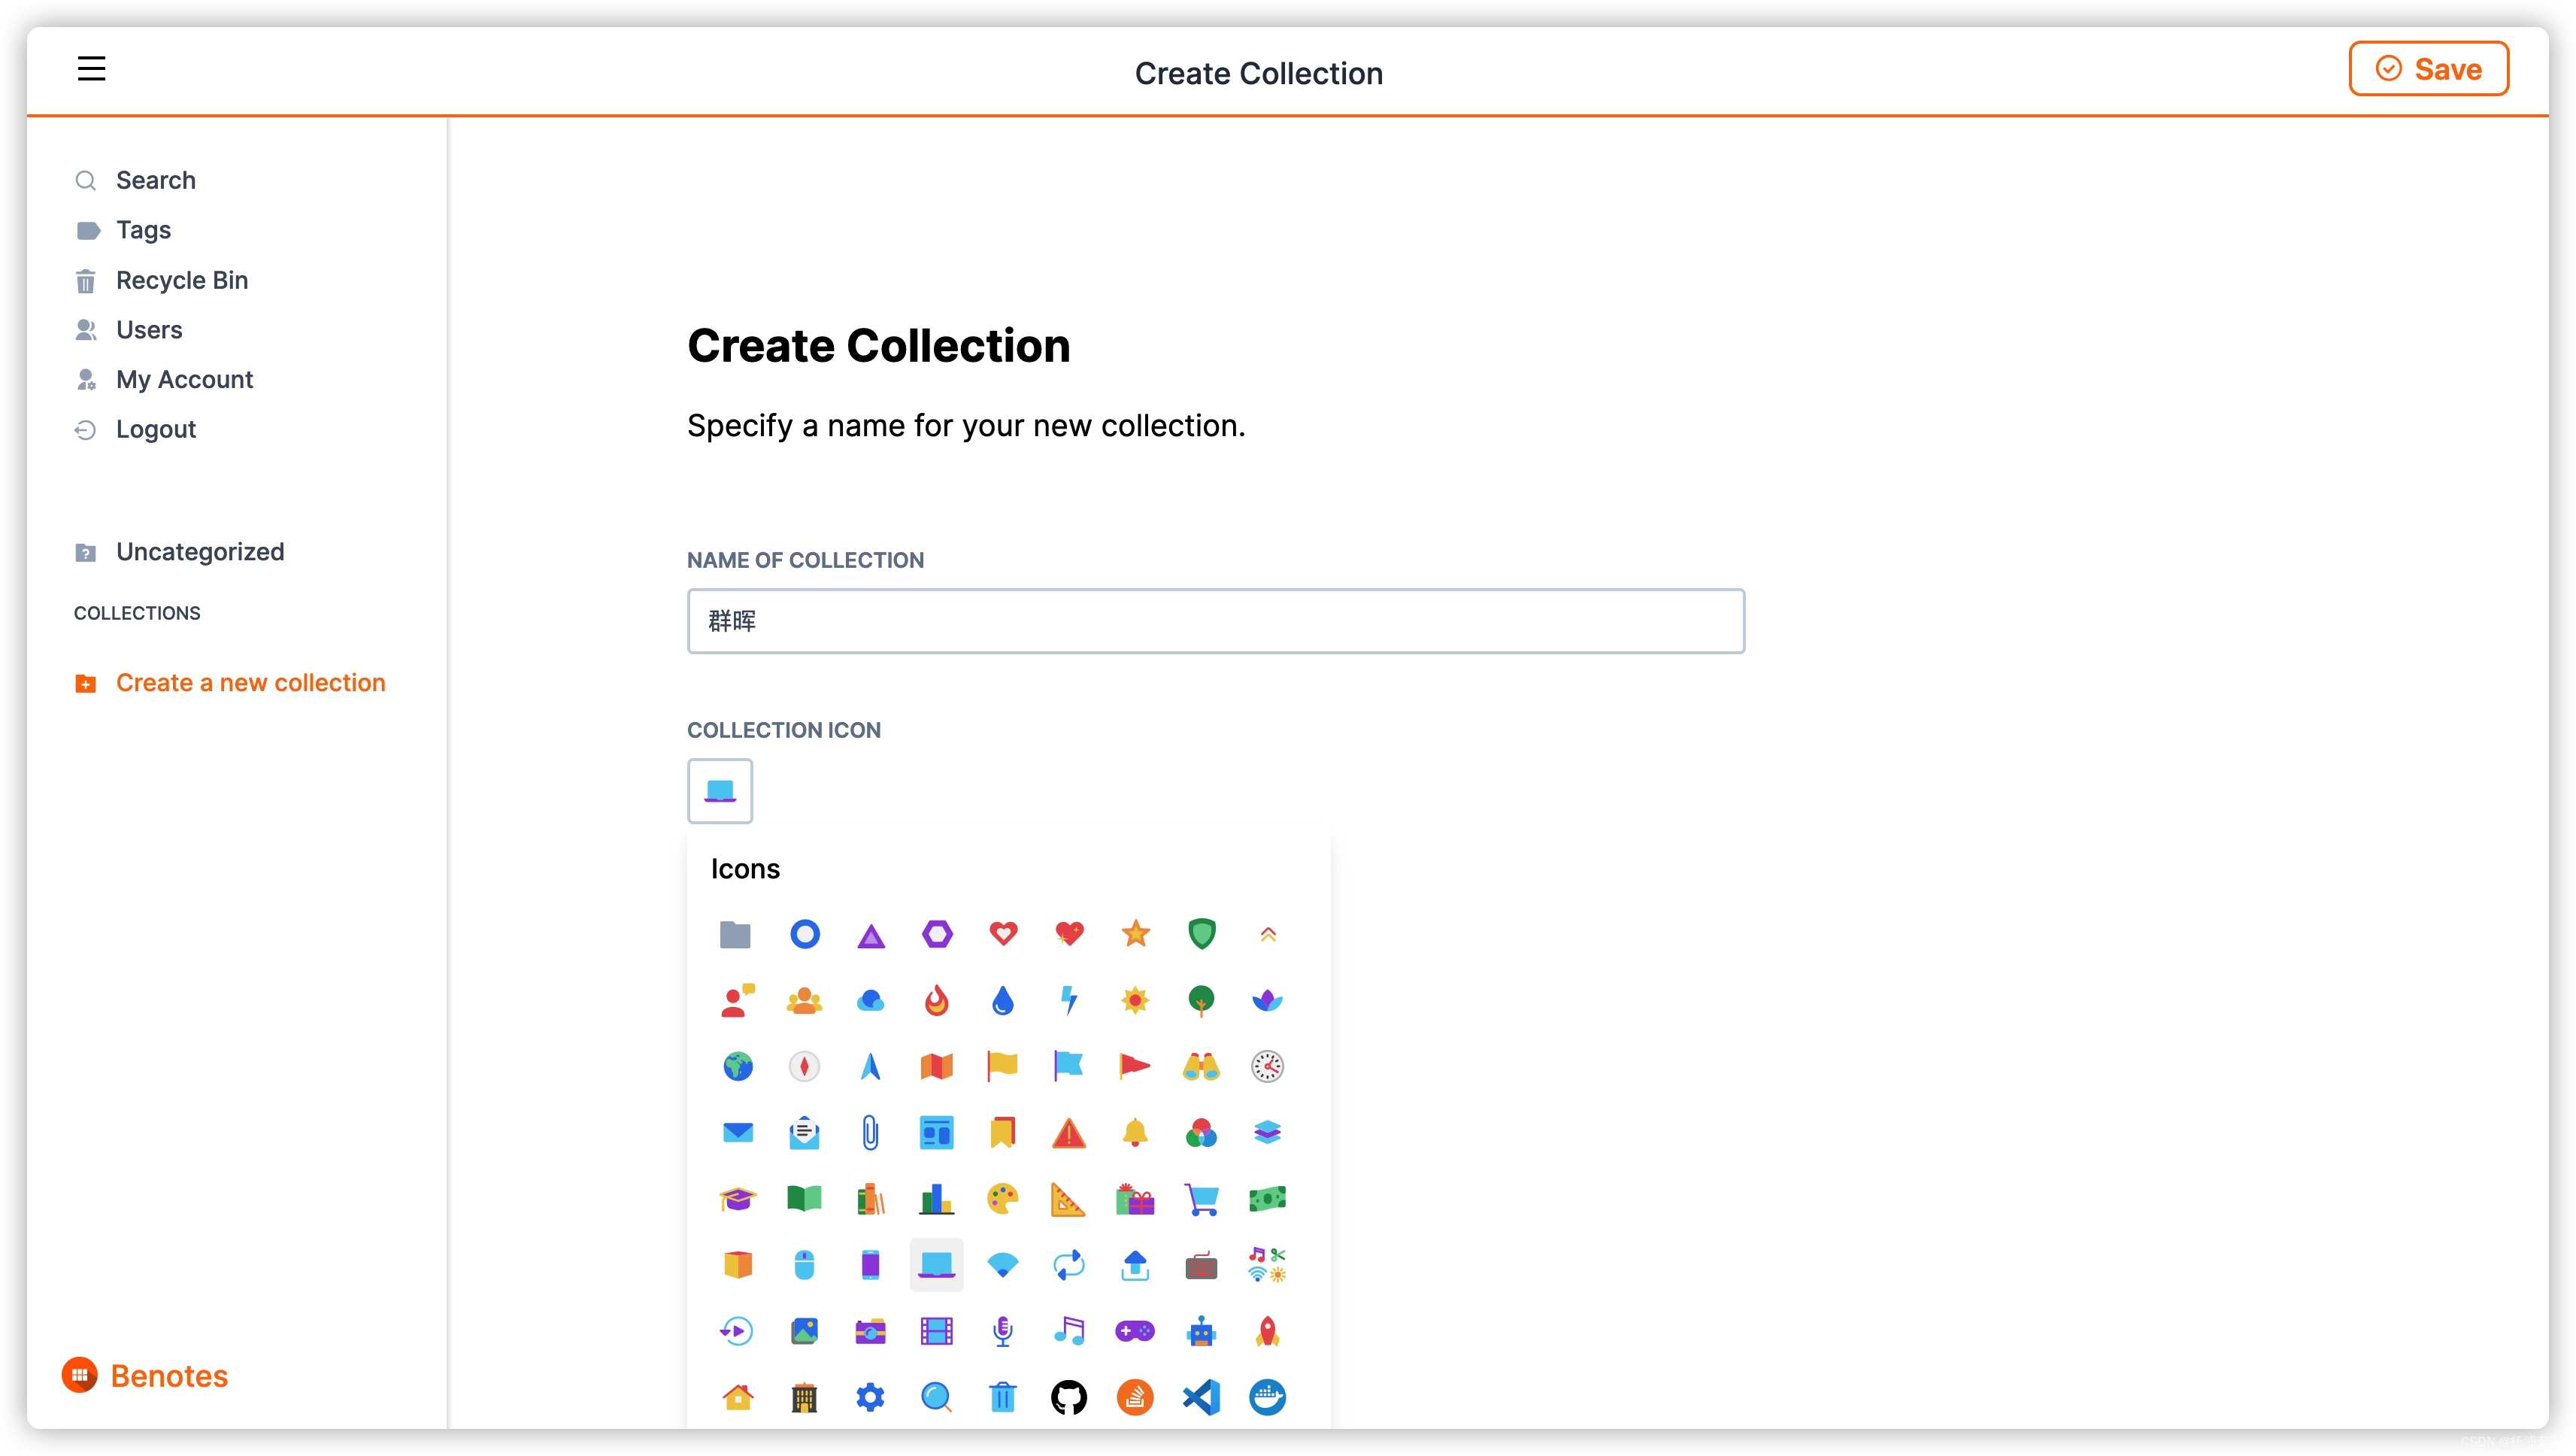
Task: Focus the Name of Collection input
Action: pyautogui.click(x=1216, y=621)
